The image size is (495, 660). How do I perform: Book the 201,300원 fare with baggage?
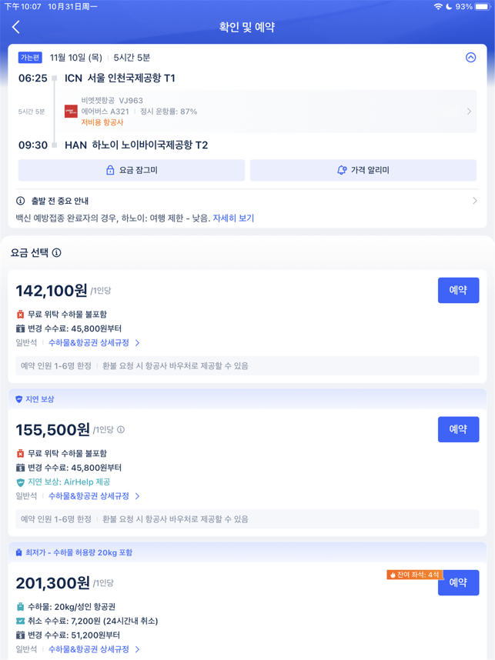(x=458, y=582)
